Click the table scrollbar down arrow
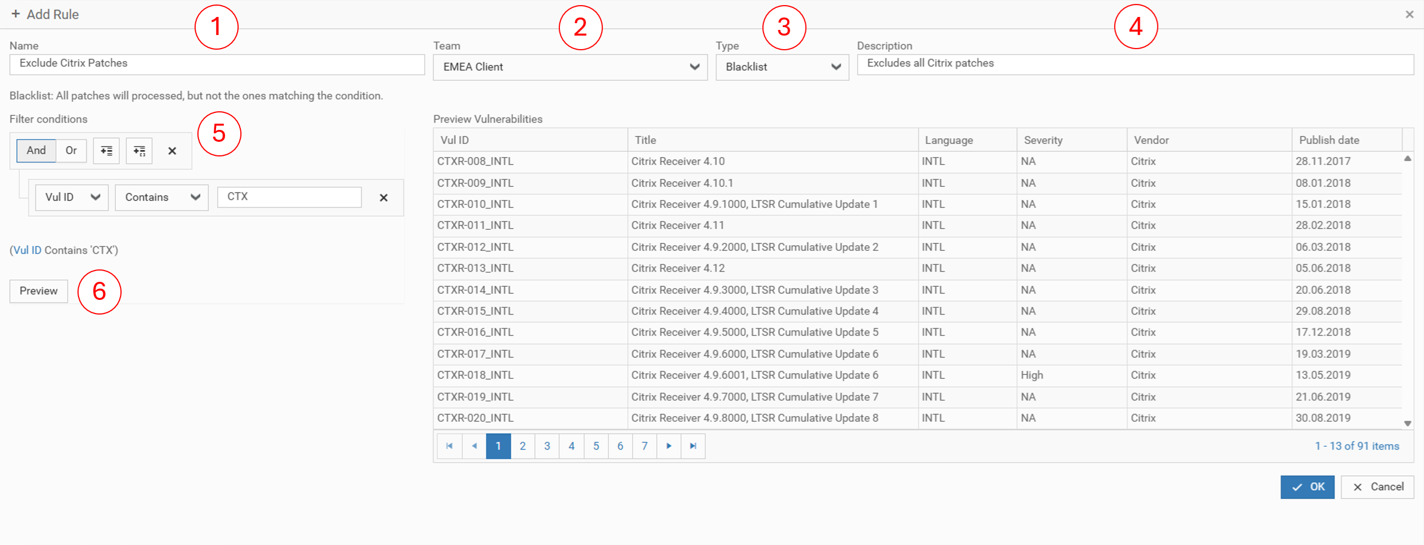The width and height of the screenshot is (1424, 545). [x=1408, y=424]
